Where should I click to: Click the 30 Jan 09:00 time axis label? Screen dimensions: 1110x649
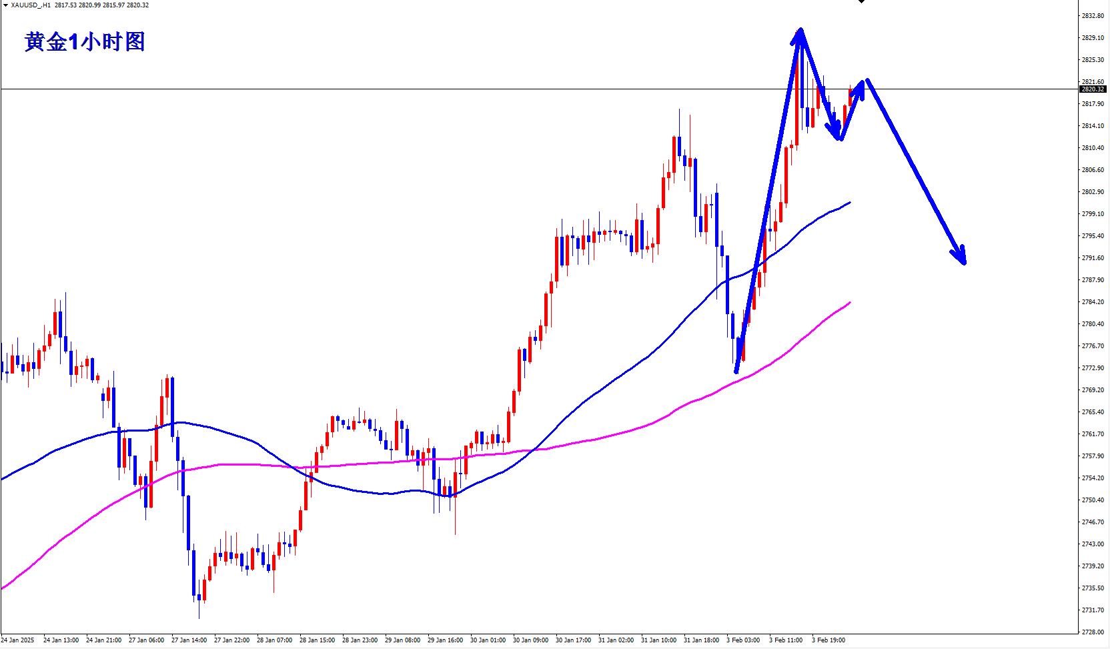(x=531, y=640)
